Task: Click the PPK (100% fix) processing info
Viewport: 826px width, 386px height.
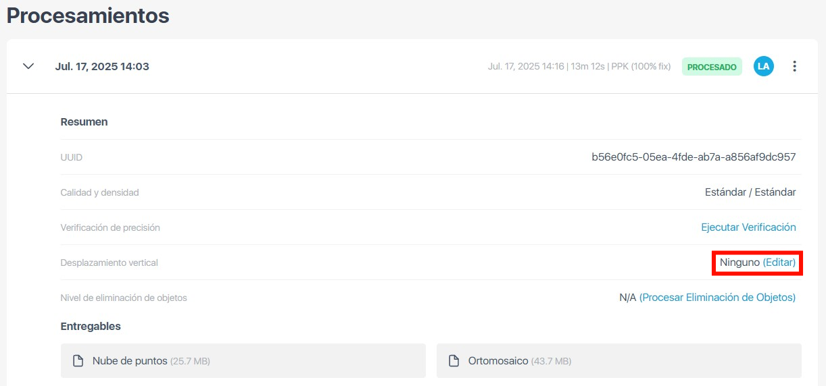Action: tap(641, 67)
